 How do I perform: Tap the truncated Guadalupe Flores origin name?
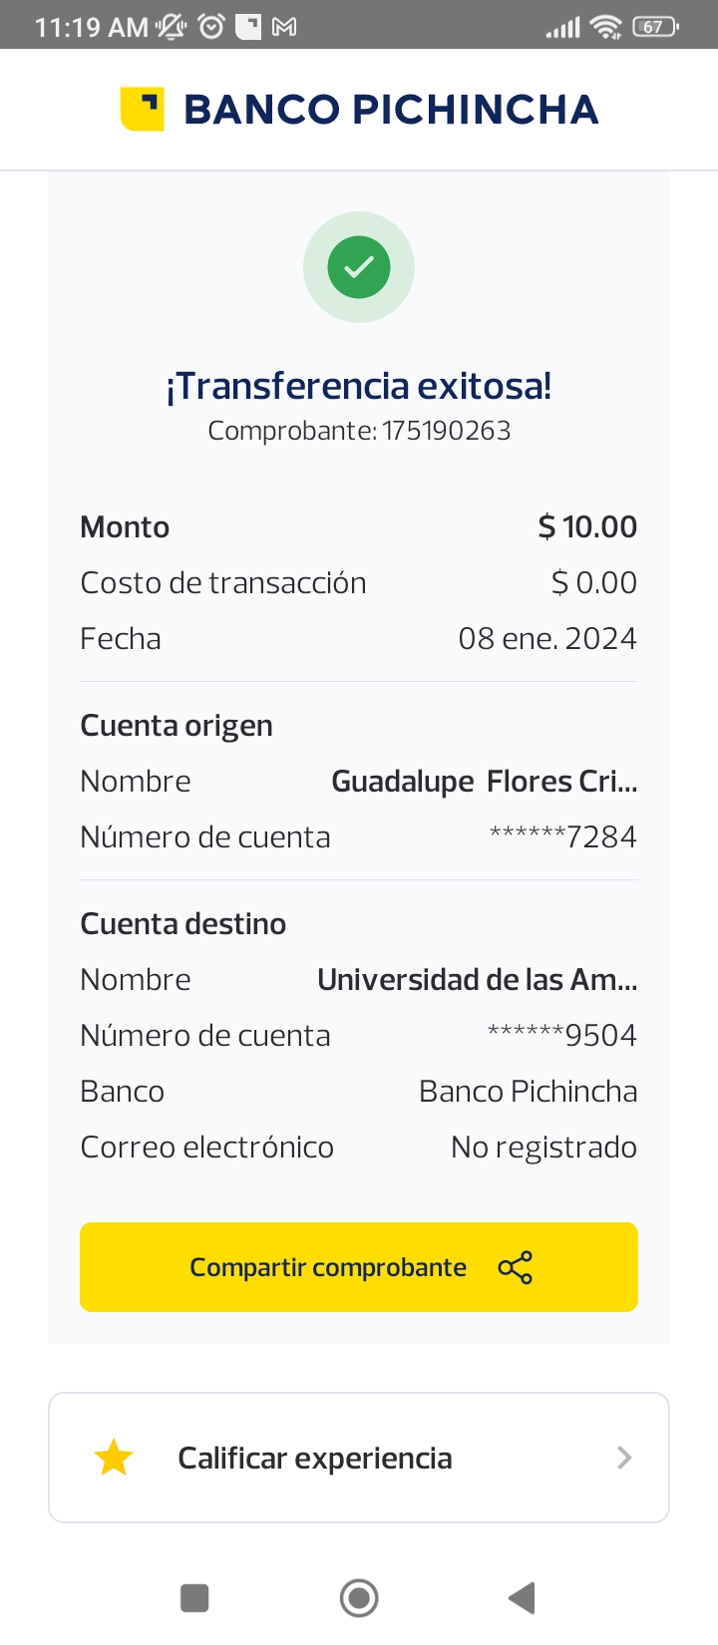tap(484, 782)
